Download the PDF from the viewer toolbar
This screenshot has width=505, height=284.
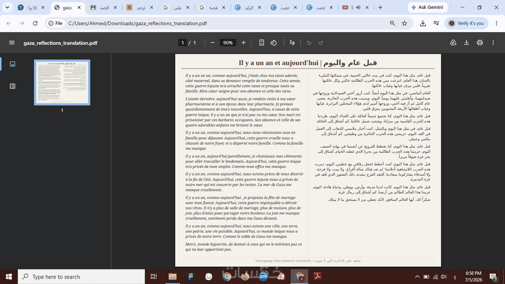point(467,42)
